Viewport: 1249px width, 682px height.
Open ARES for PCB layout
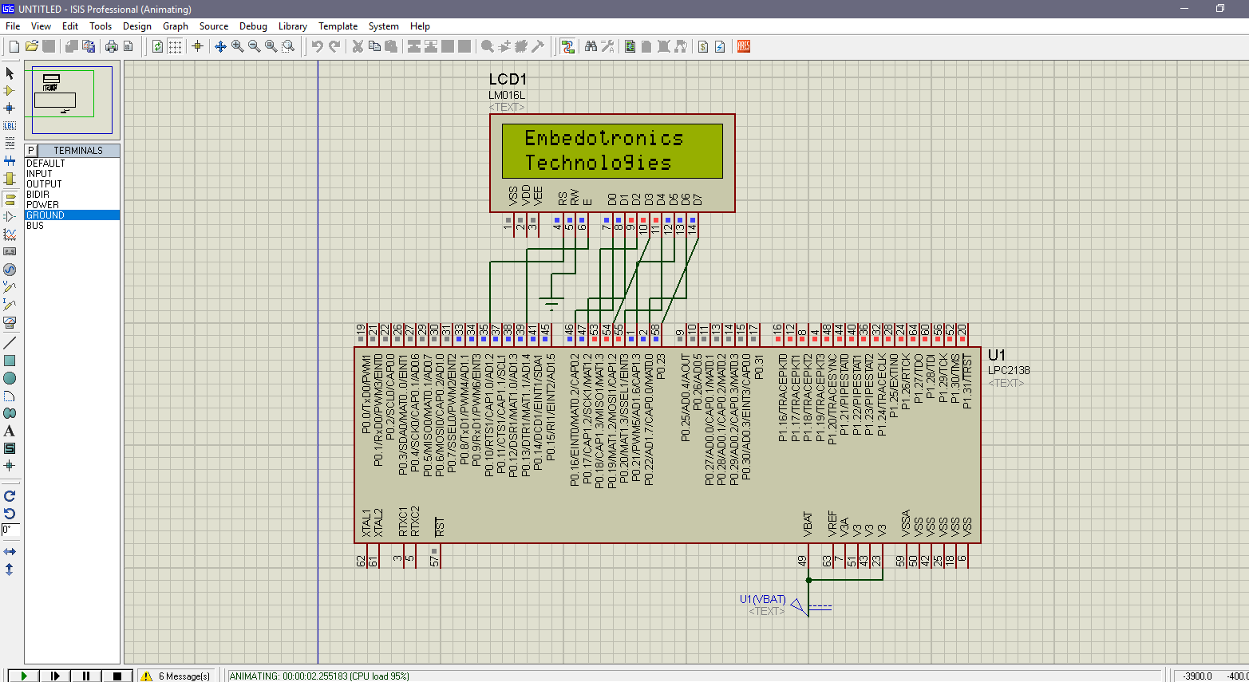(743, 46)
